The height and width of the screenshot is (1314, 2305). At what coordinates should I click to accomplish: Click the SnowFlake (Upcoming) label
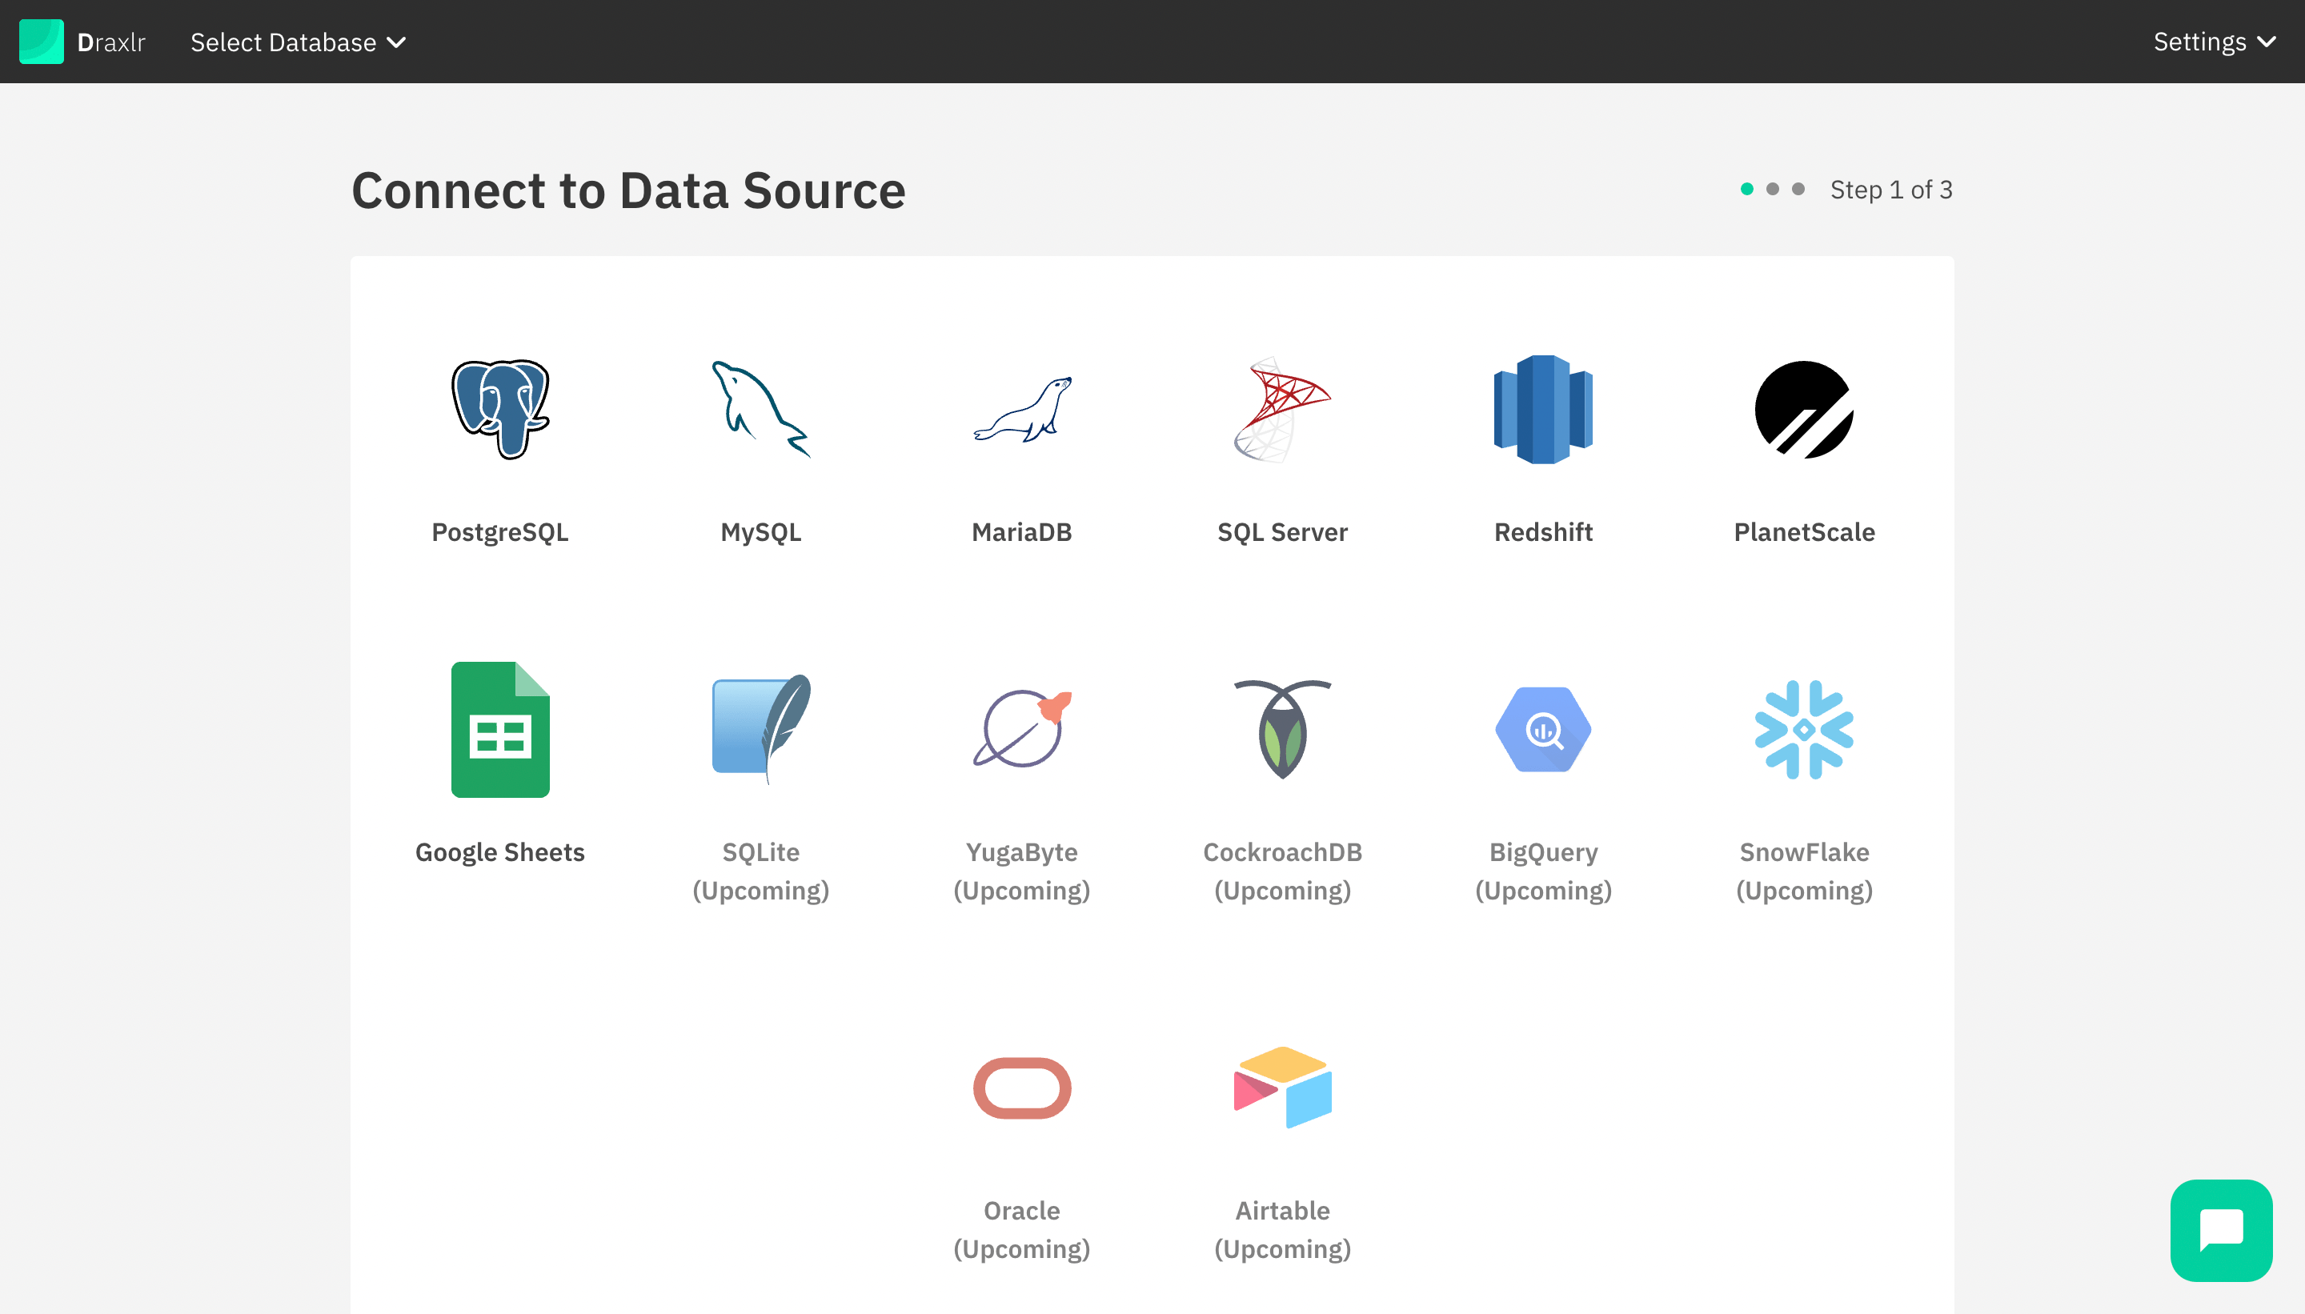pos(1804,871)
